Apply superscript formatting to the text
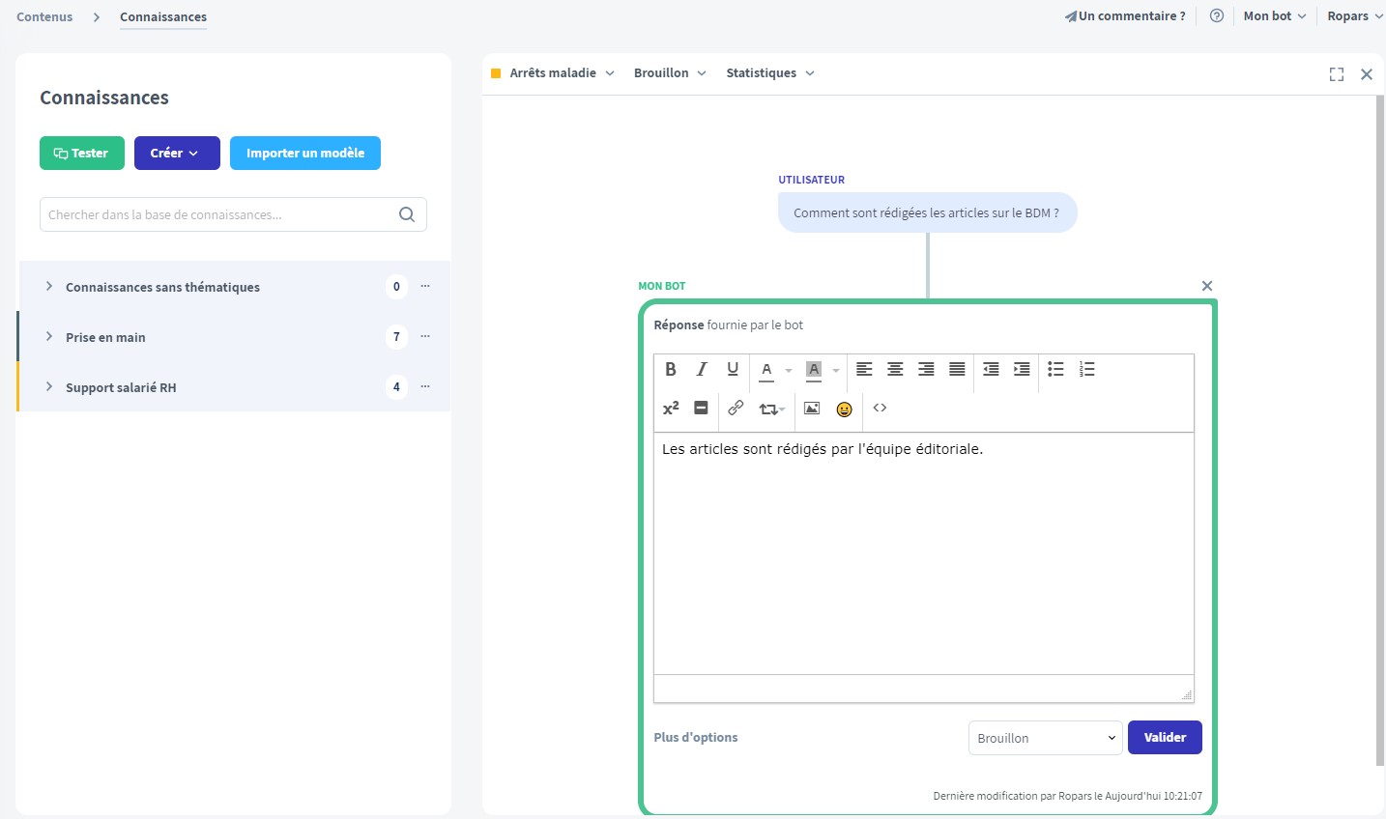Viewport: 1386px width, 819px height. click(671, 408)
